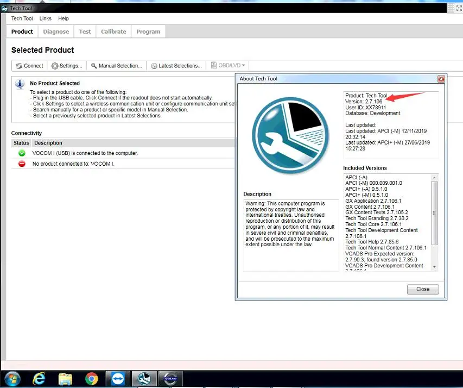Launch Internet Explorer from taskbar
This screenshot has width=463, height=388.
(39, 379)
